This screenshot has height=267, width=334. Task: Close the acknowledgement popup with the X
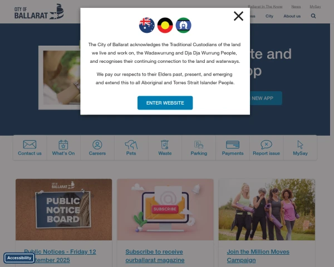pyautogui.click(x=238, y=16)
